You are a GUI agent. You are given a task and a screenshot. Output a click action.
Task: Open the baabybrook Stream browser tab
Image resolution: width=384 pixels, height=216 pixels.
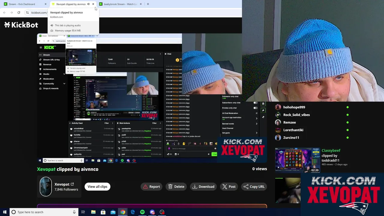click(x=120, y=4)
